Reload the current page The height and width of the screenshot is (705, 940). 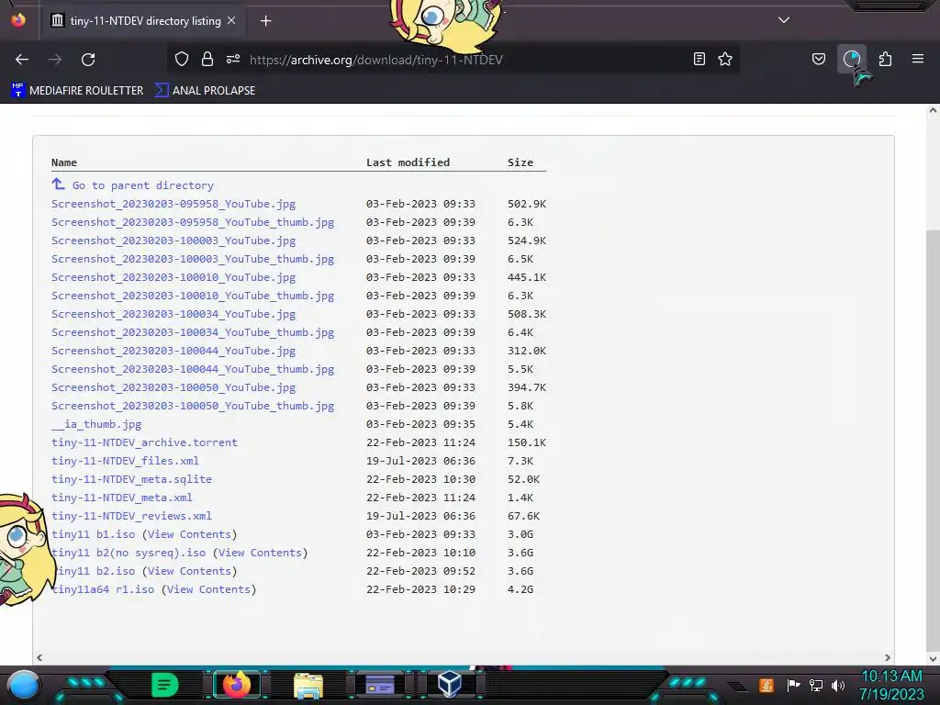tap(88, 60)
